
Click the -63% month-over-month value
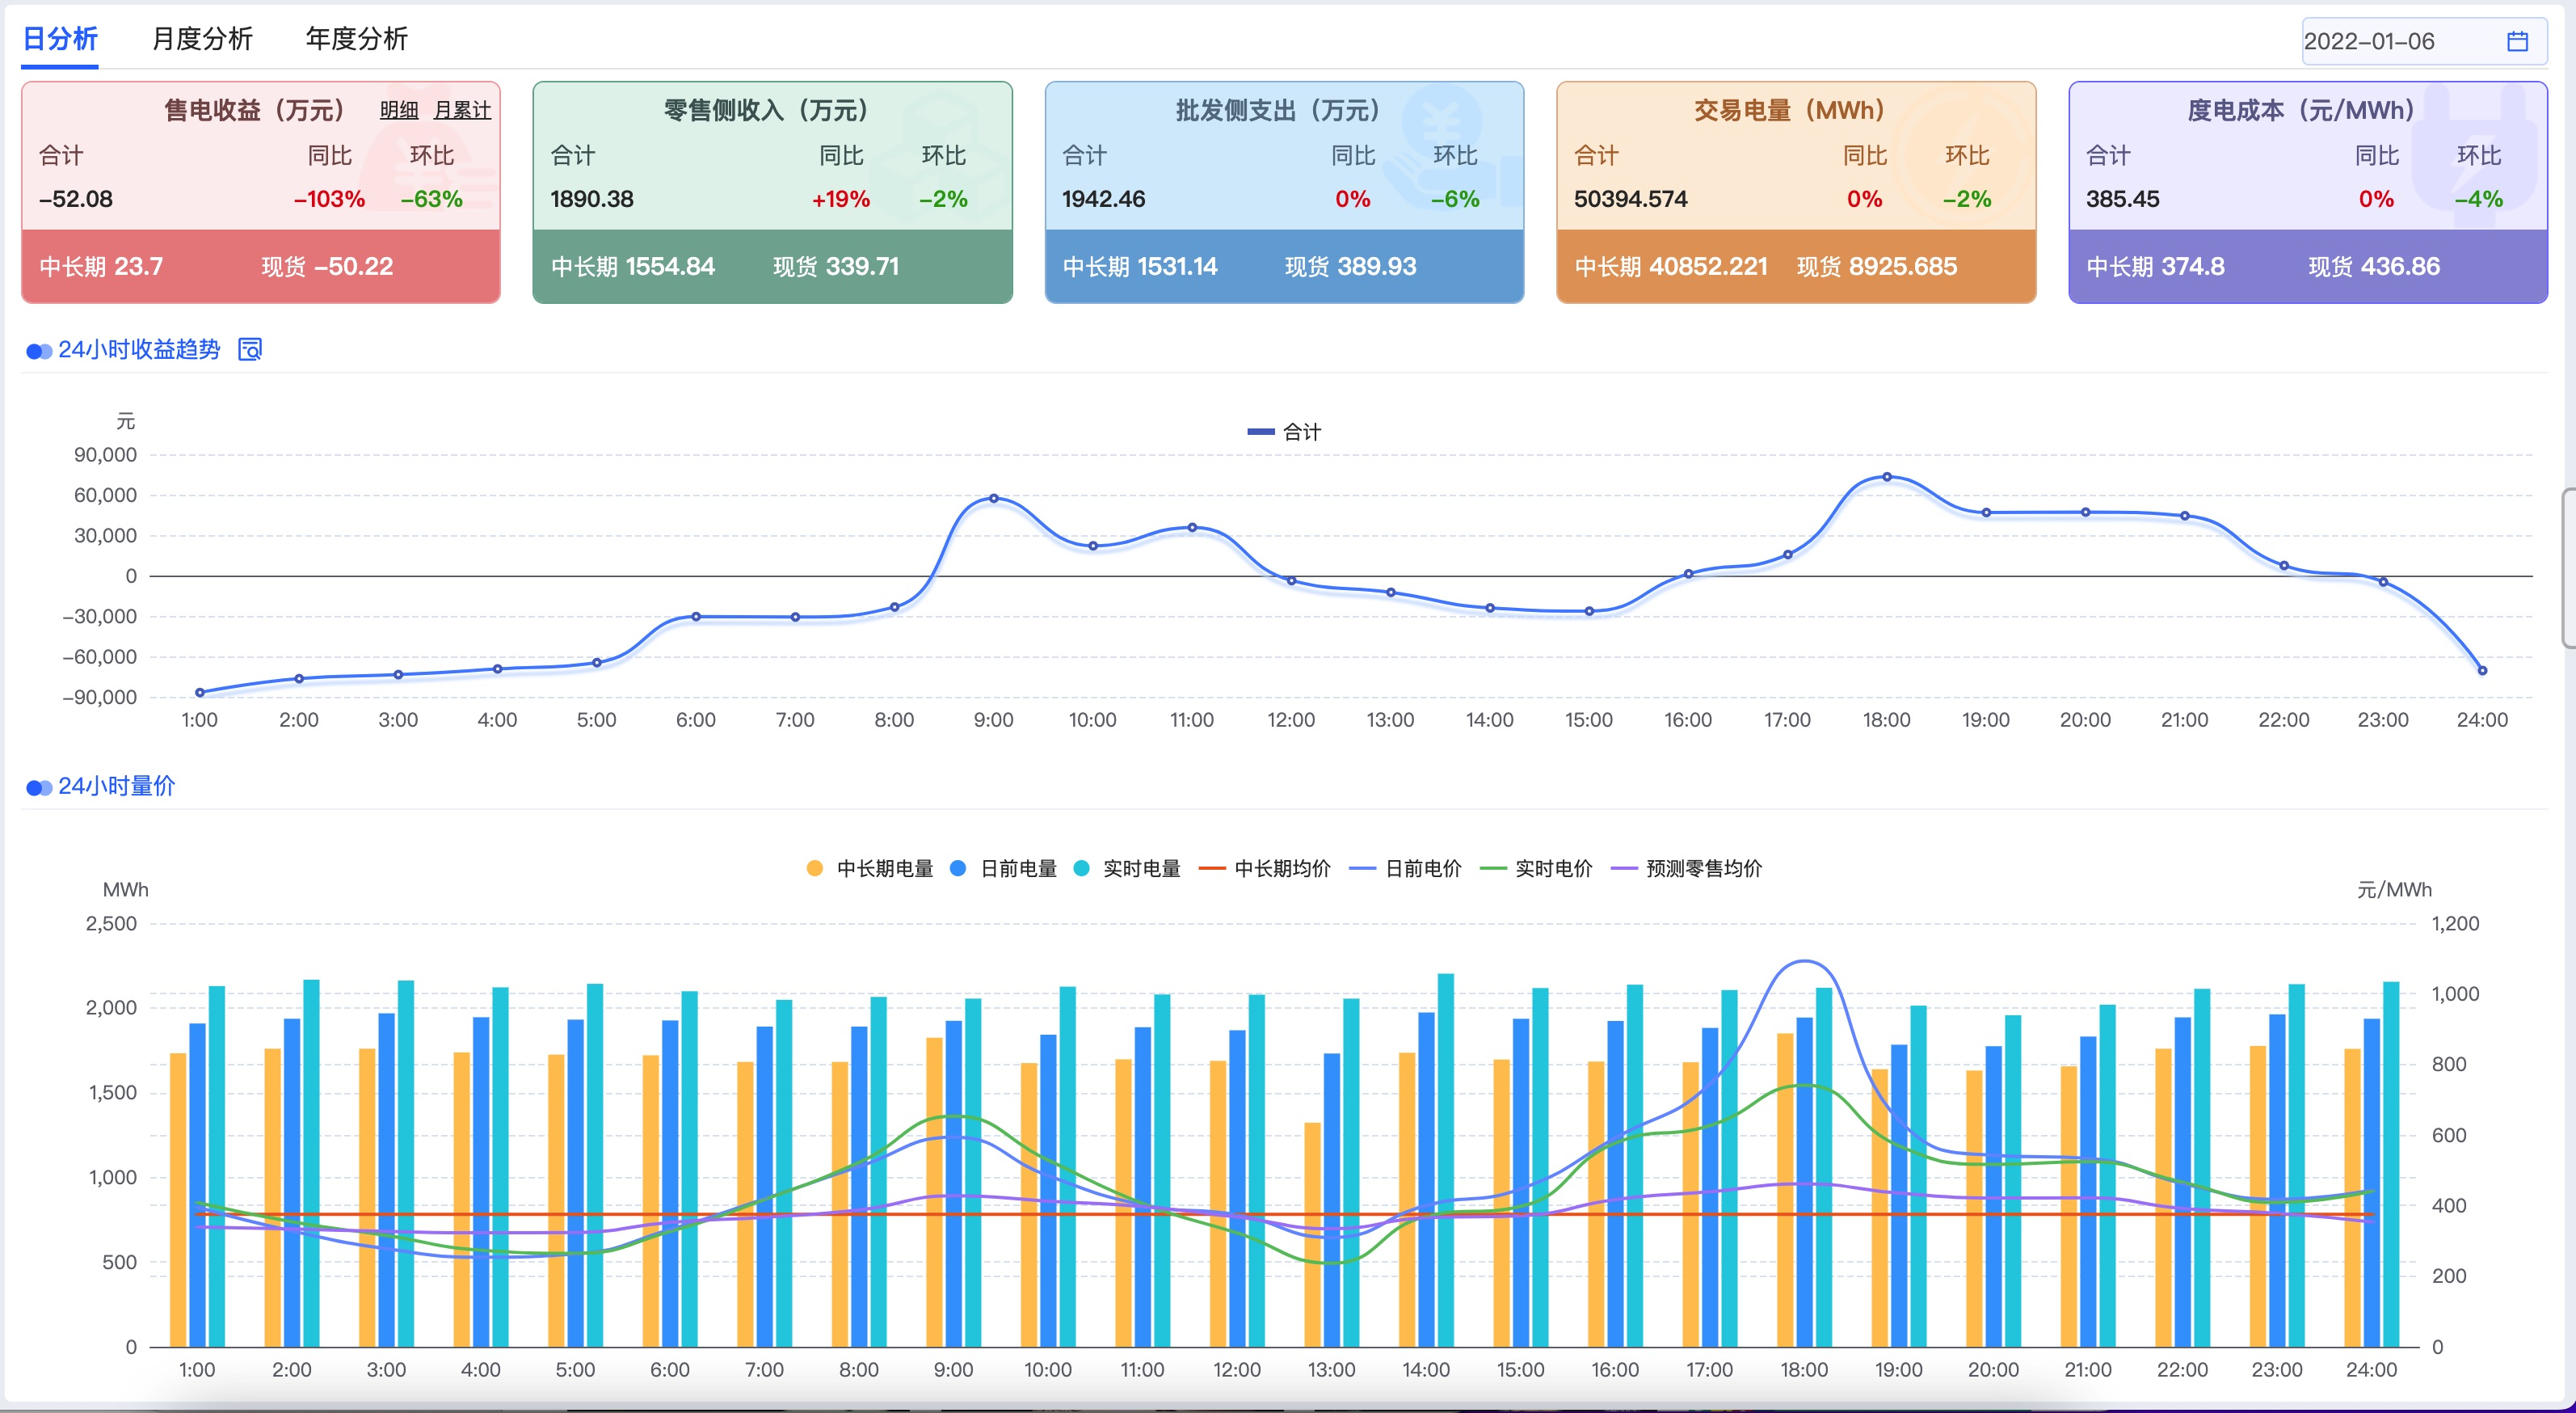pyautogui.click(x=432, y=199)
